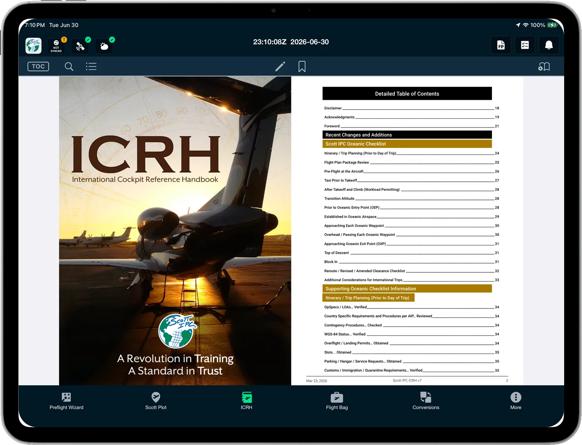
Task: Open the Flight Bag tab
Action: pyautogui.click(x=337, y=401)
